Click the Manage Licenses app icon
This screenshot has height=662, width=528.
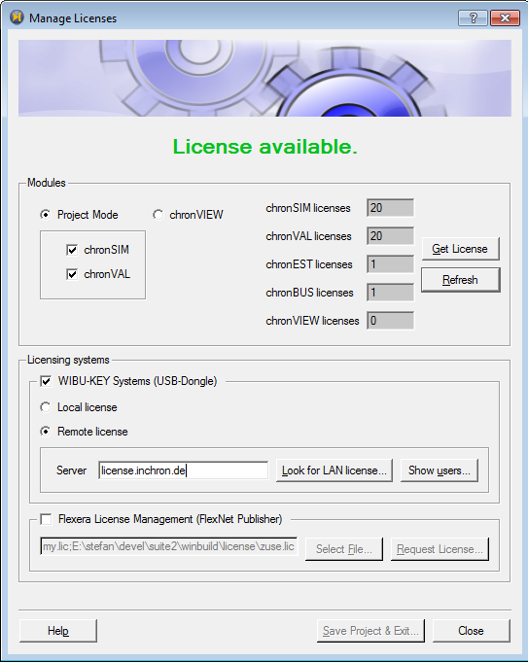[x=17, y=17]
